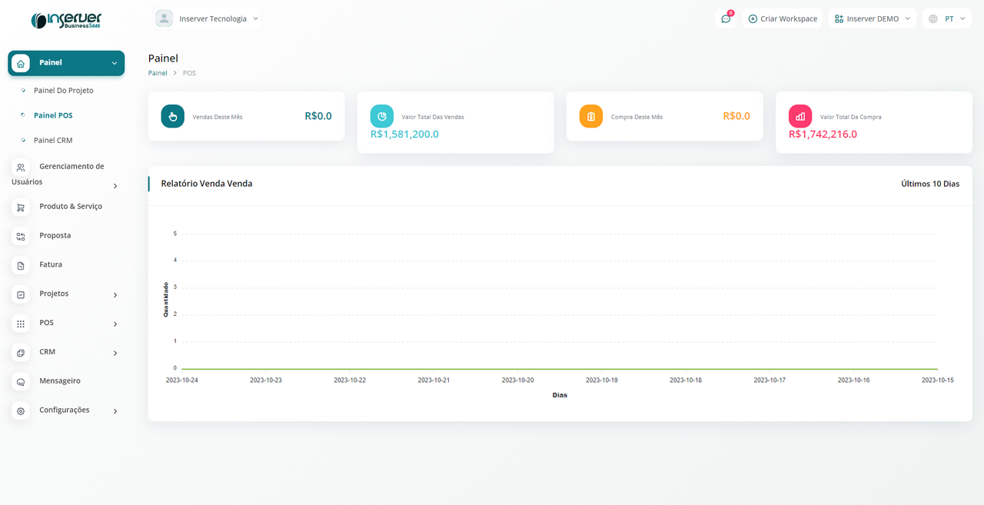Open the PT language dropdown
Screen dimensions: 984x505
coord(946,18)
